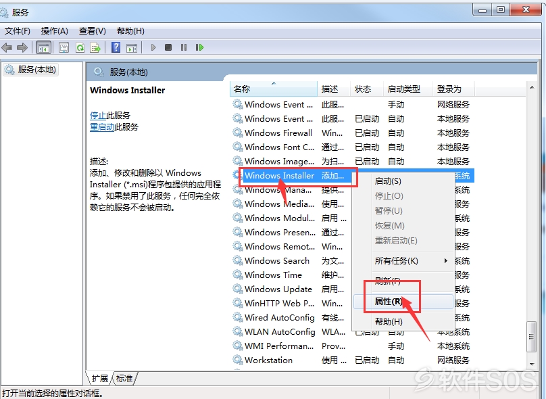546x399 pixels.
Task: Select the Windows Font C... service
Action: [x=279, y=147]
